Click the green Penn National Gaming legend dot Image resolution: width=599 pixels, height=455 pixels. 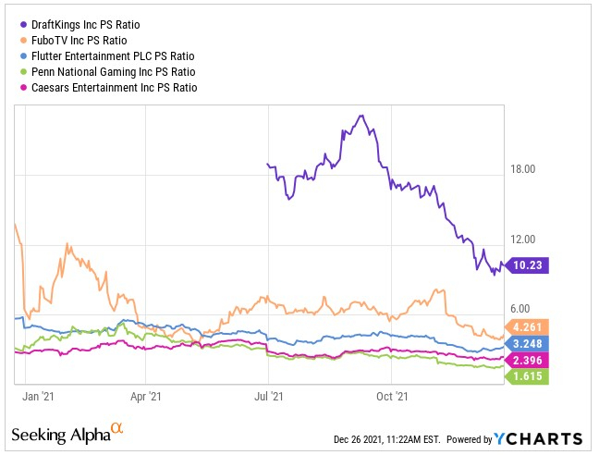16,71
